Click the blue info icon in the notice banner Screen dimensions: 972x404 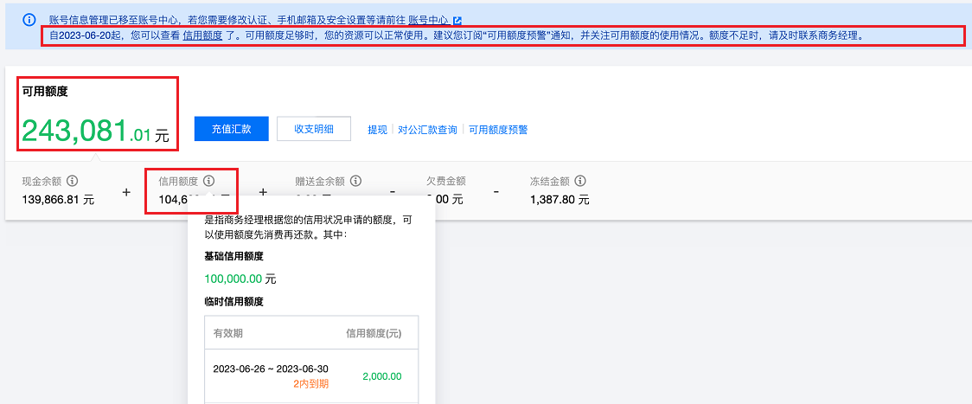[29, 19]
